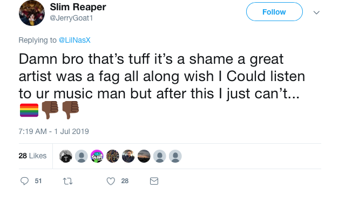Like the tweet with heart icon

pyautogui.click(x=111, y=181)
